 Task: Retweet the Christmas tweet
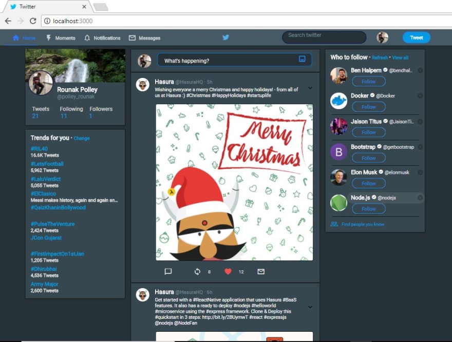pyautogui.click(x=197, y=271)
